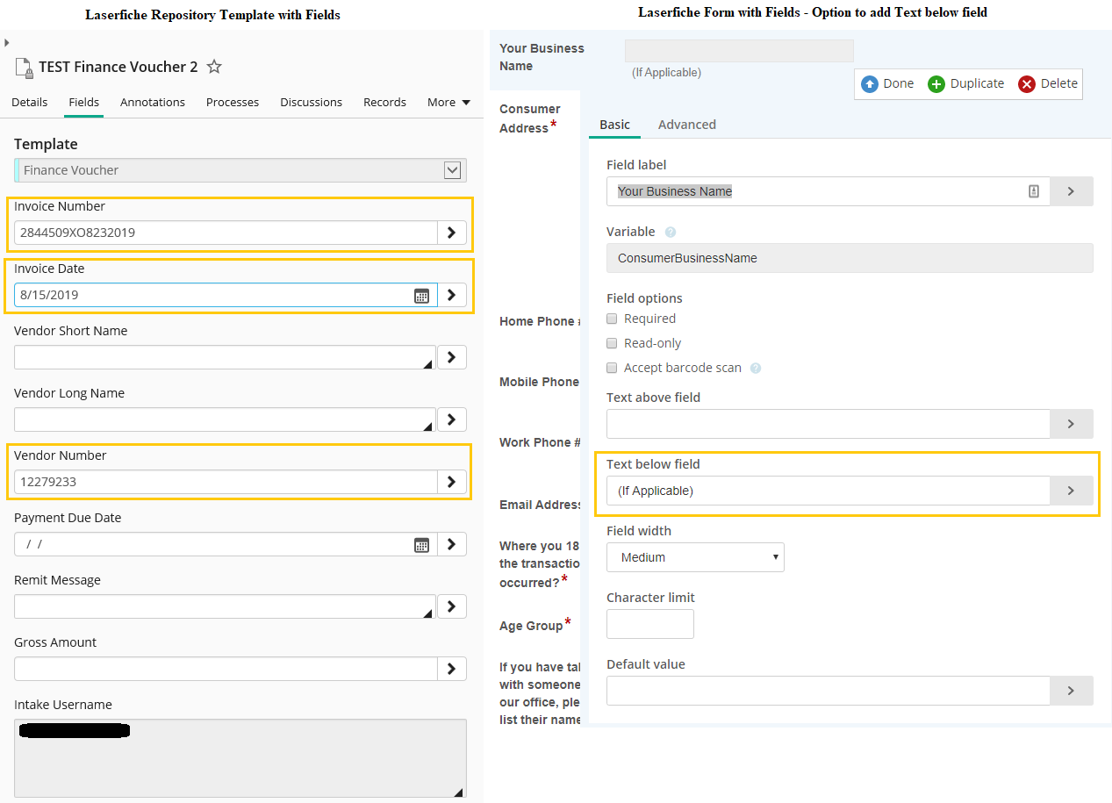Click the Text above field input
1112x803 pixels.
coord(829,424)
